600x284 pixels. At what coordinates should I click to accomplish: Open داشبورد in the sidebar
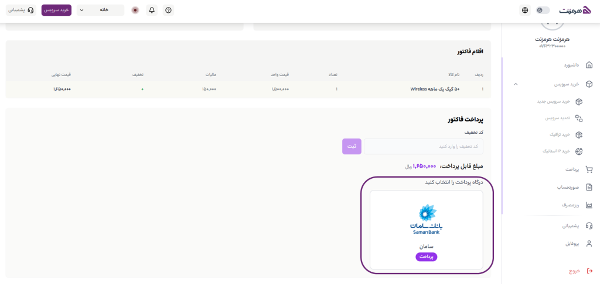[571, 65]
